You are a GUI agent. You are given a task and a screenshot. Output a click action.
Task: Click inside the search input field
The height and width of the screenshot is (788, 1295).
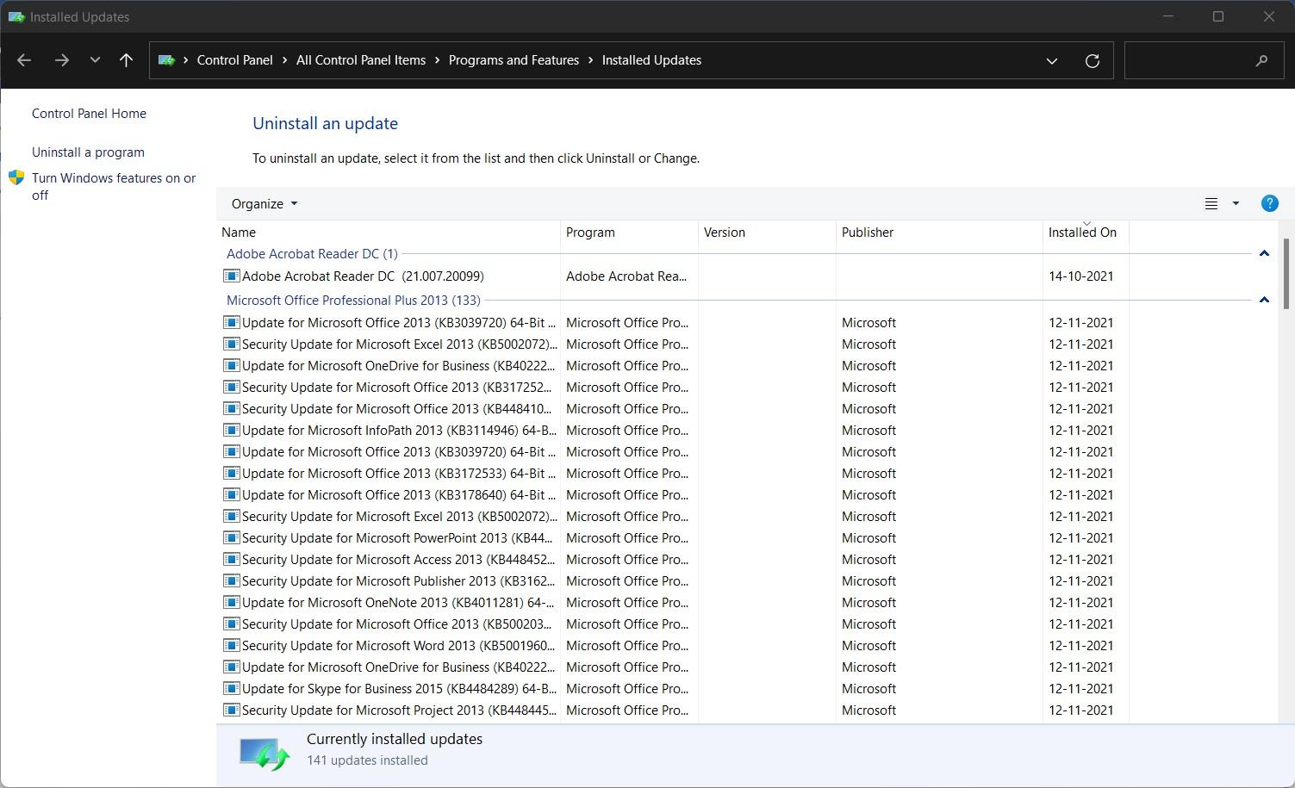(1198, 60)
